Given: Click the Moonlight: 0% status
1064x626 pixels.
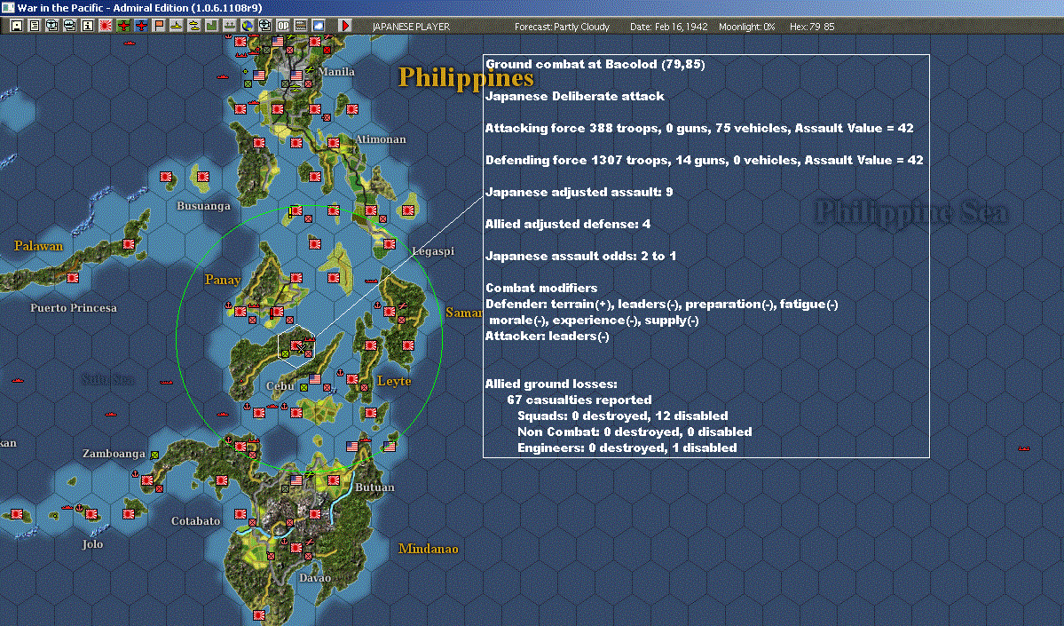Looking at the screenshot, I should (746, 27).
